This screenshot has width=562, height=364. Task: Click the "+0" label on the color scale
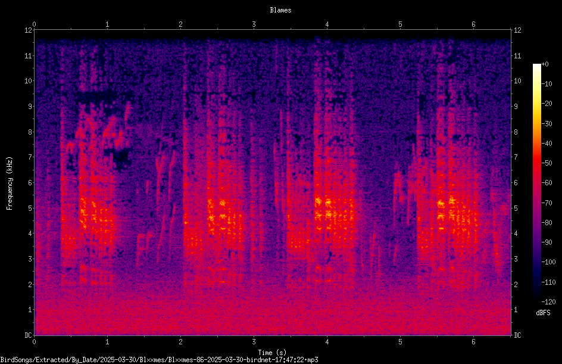[x=545, y=64]
